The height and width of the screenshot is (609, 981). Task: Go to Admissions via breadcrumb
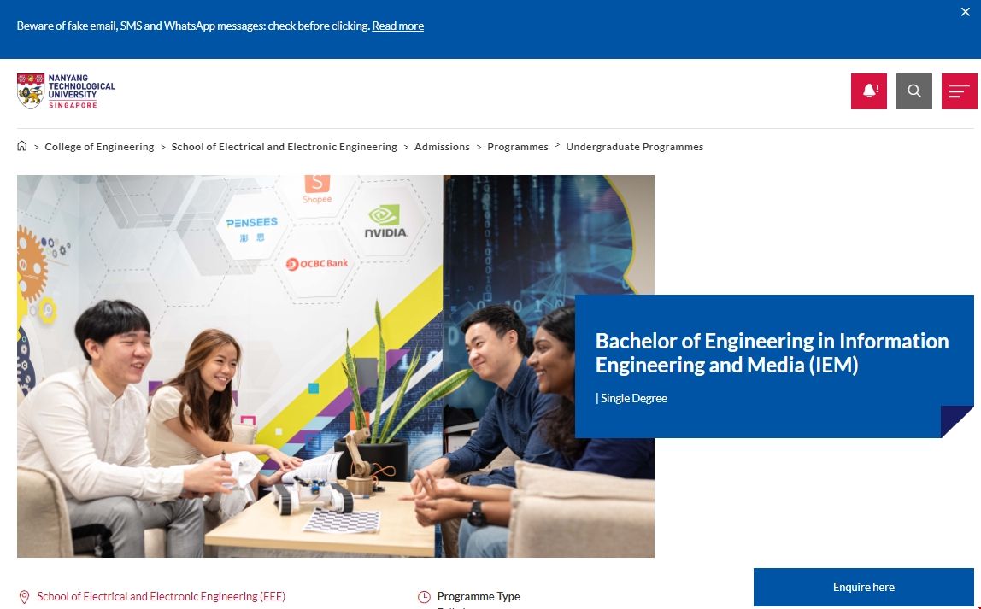[442, 146]
